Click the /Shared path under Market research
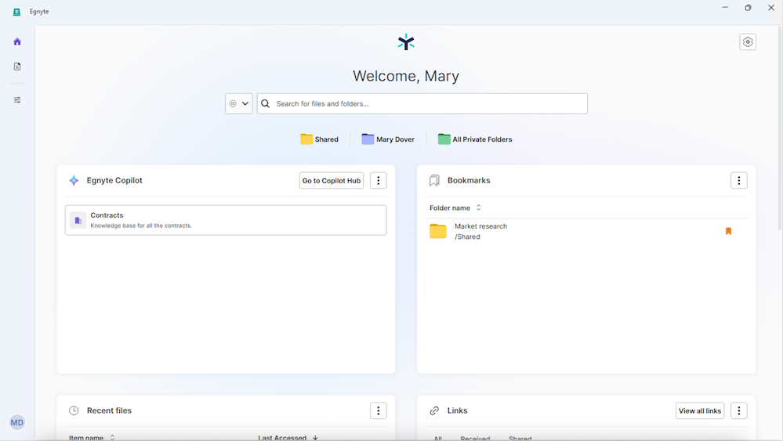 point(467,237)
